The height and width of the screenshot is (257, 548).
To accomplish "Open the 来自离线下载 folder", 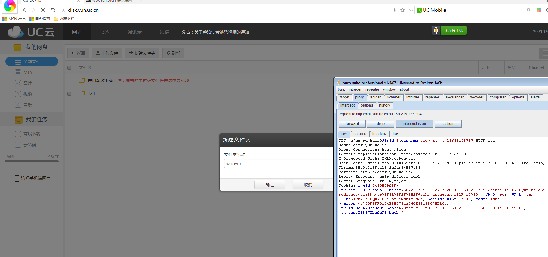I will click(100, 80).
